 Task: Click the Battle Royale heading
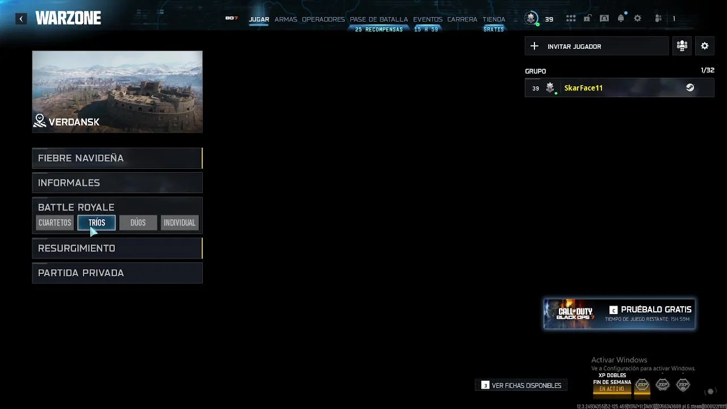pos(76,207)
